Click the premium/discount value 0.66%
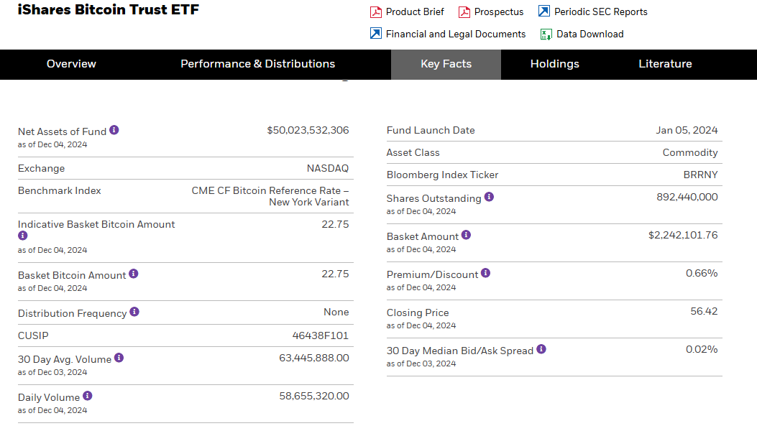The height and width of the screenshot is (426, 757). (702, 273)
